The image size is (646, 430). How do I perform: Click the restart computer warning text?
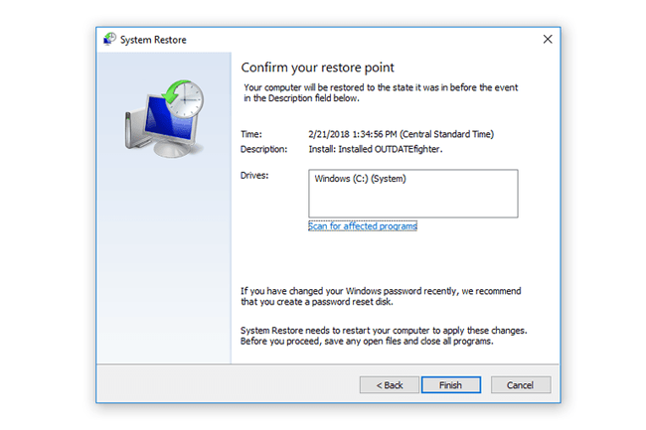click(x=384, y=336)
